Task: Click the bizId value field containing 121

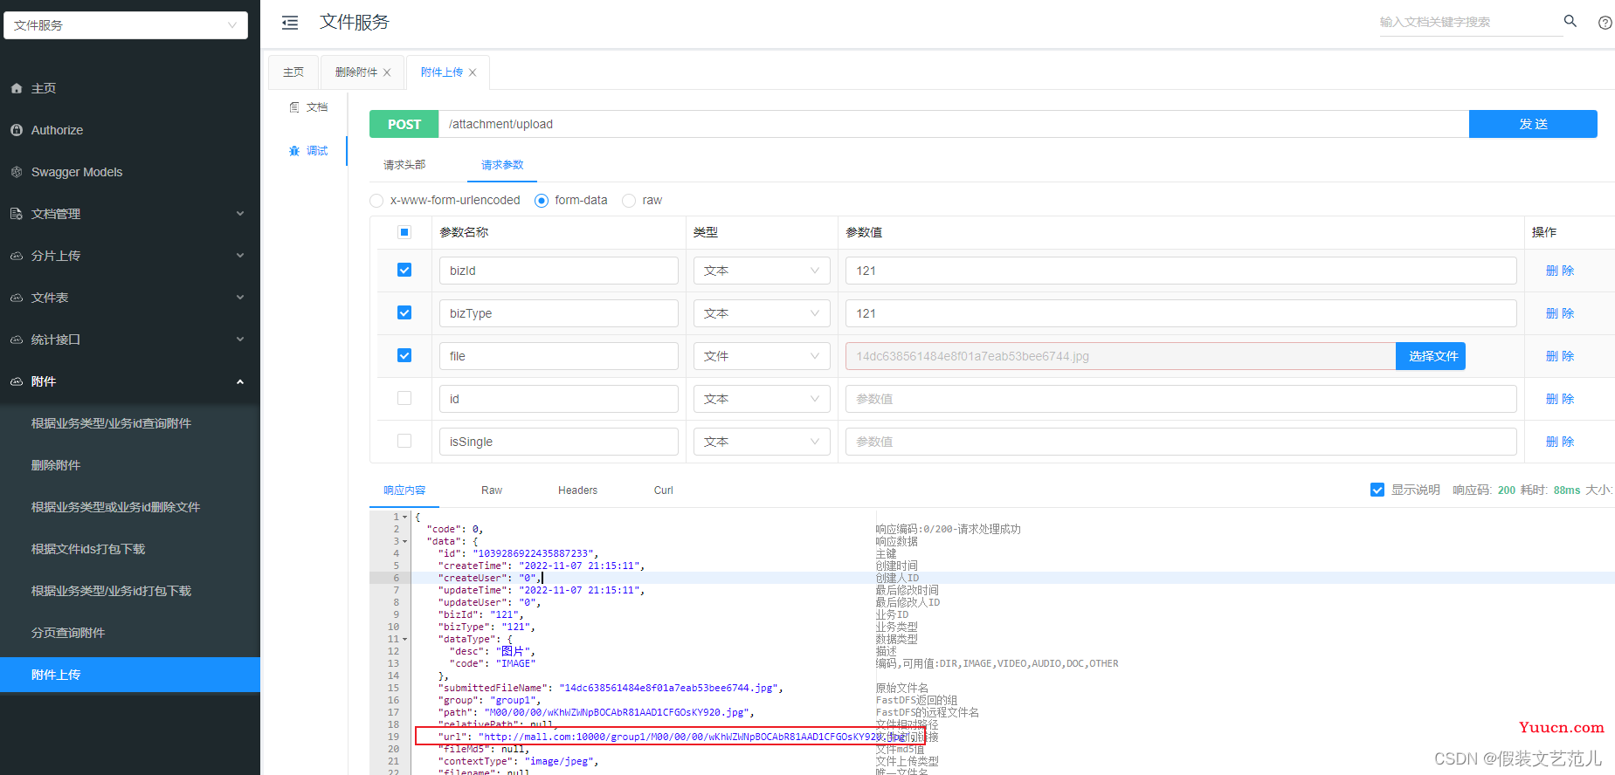Action: coord(1181,271)
